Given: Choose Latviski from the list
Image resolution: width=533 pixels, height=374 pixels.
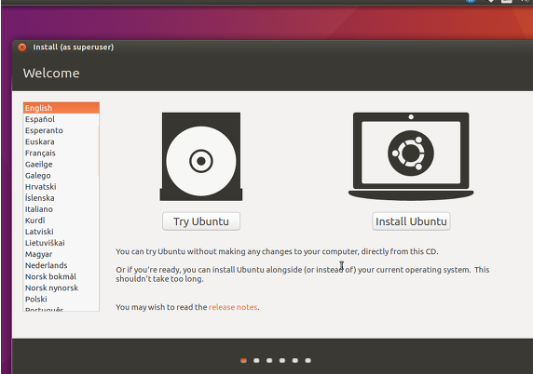Looking at the screenshot, I should pos(61,232).
